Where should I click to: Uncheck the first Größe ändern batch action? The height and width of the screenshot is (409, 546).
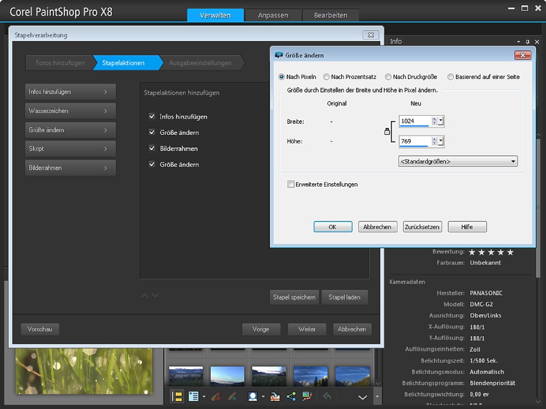tap(152, 132)
